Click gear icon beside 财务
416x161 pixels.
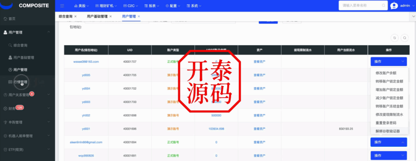[x=5, y=108]
